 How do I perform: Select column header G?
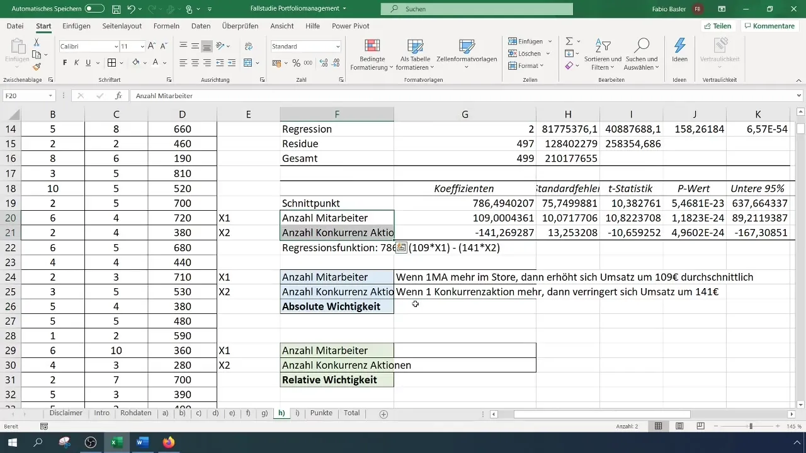click(465, 114)
